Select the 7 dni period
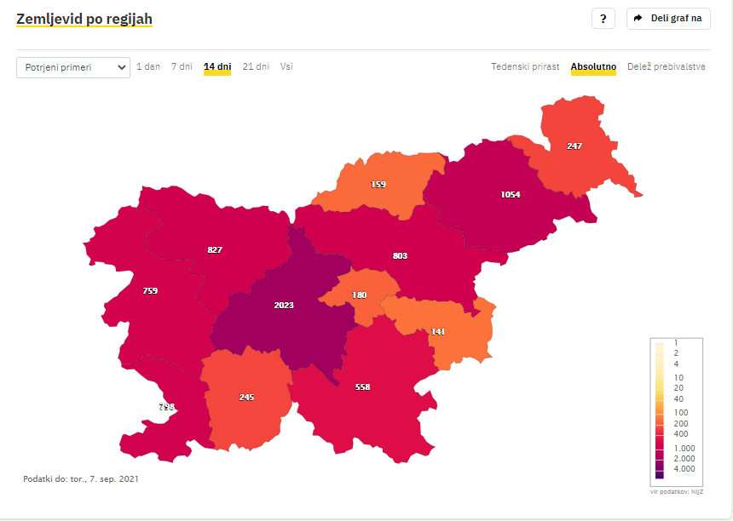 point(182,66)
